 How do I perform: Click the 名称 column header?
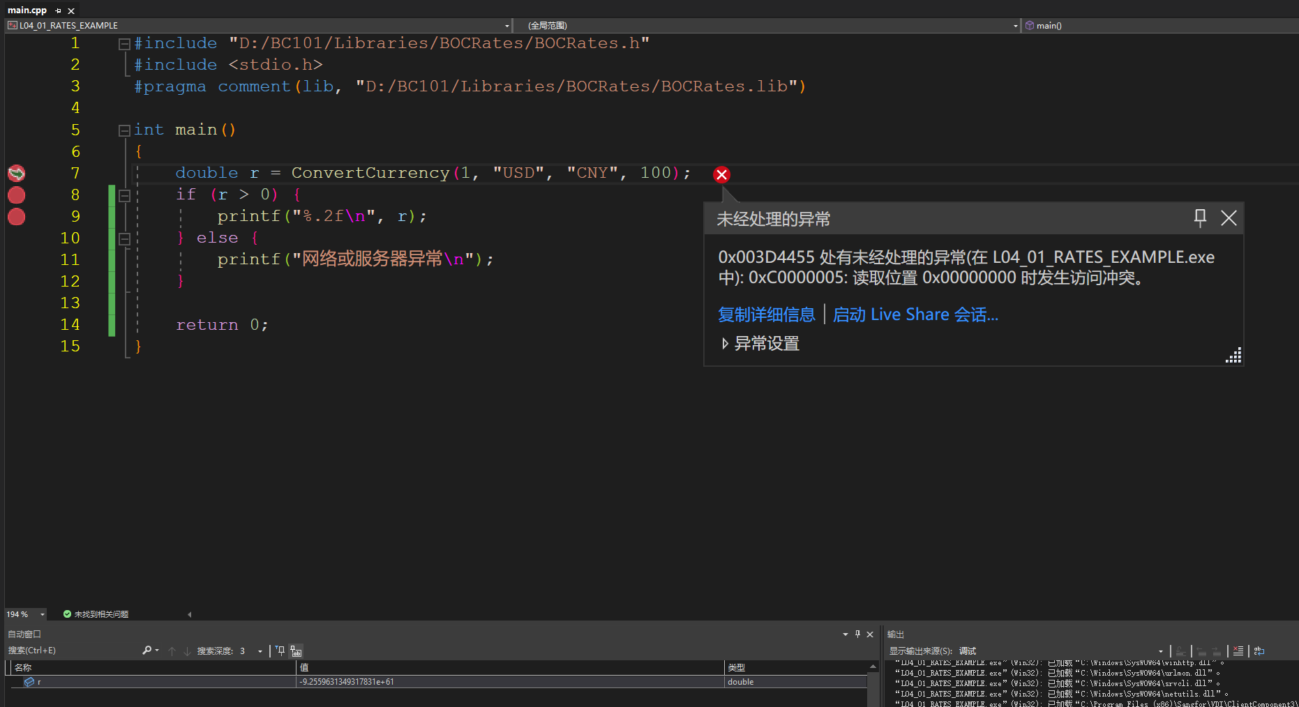153,668
